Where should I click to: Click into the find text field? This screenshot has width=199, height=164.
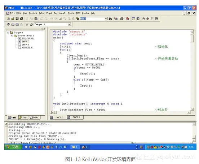point(92,19)
